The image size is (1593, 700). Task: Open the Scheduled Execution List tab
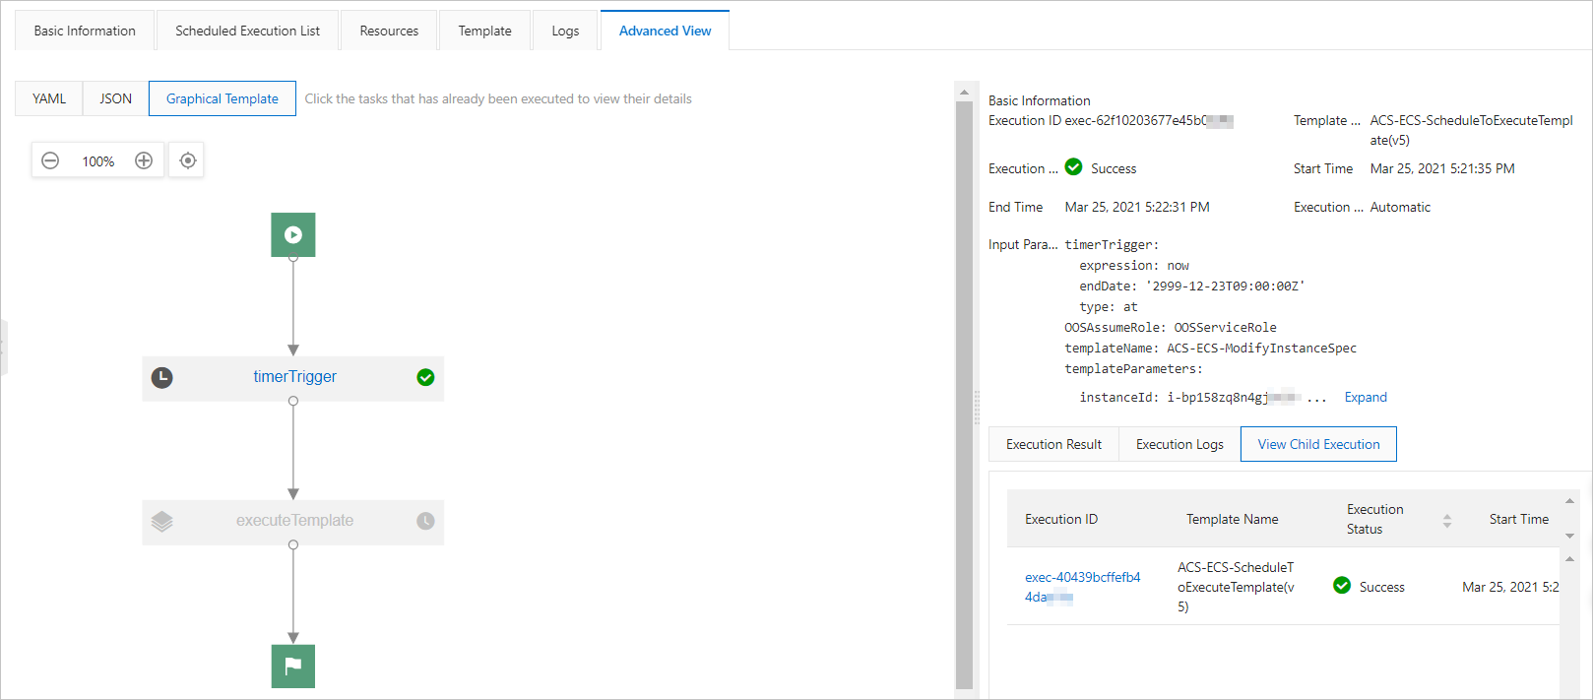tap(247, 31)
